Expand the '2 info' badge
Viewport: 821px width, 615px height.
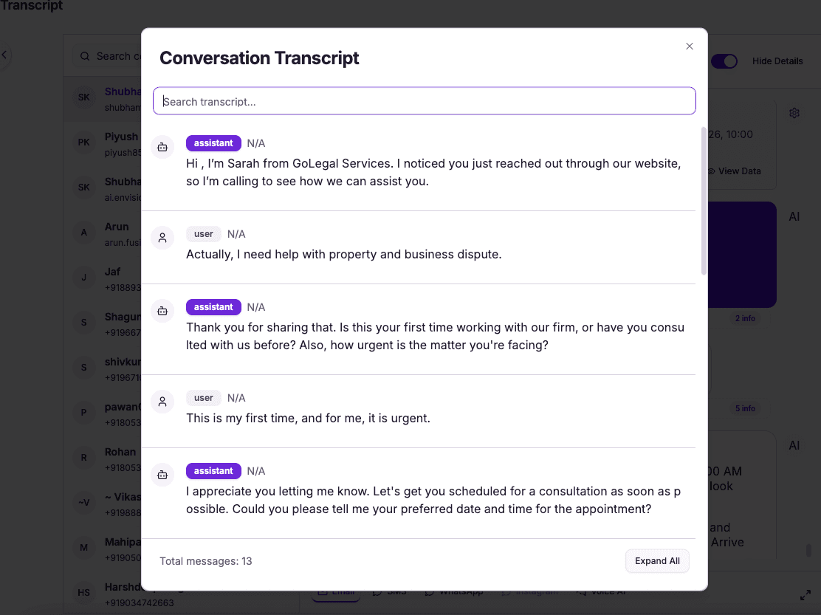click(x=745, y=318)
